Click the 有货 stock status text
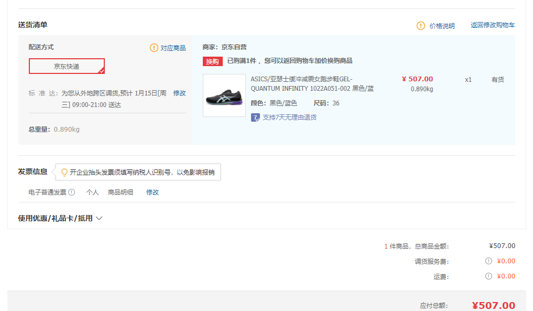Image resolution: width=533 pixels, height=311 pixels. (498, 80)
